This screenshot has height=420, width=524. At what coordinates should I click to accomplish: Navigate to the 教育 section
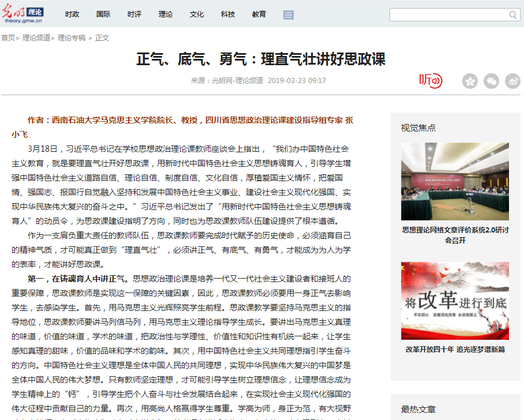coord(259,14)
